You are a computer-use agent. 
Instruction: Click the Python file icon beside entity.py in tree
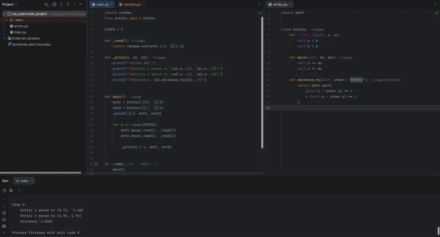click(x=12, y=26)
